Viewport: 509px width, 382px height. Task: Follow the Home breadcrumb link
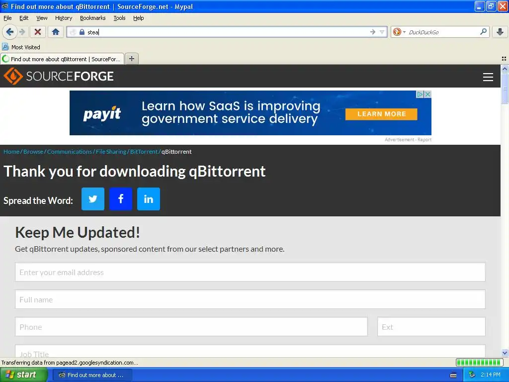[11, 152]
